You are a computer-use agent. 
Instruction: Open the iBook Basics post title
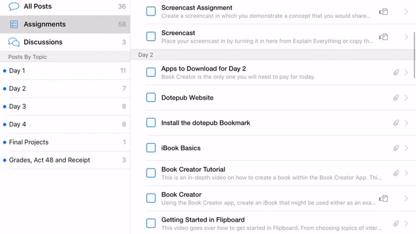[181, 148]
